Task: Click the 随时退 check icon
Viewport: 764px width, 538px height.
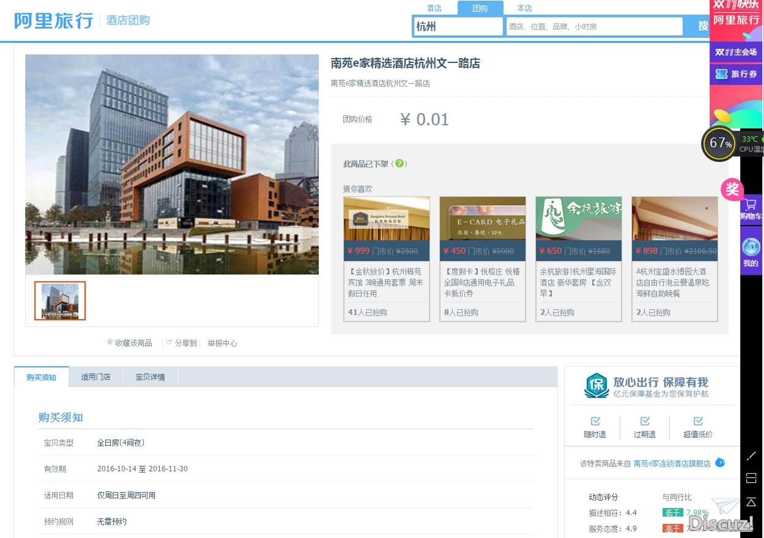Action: pos(595,421)
